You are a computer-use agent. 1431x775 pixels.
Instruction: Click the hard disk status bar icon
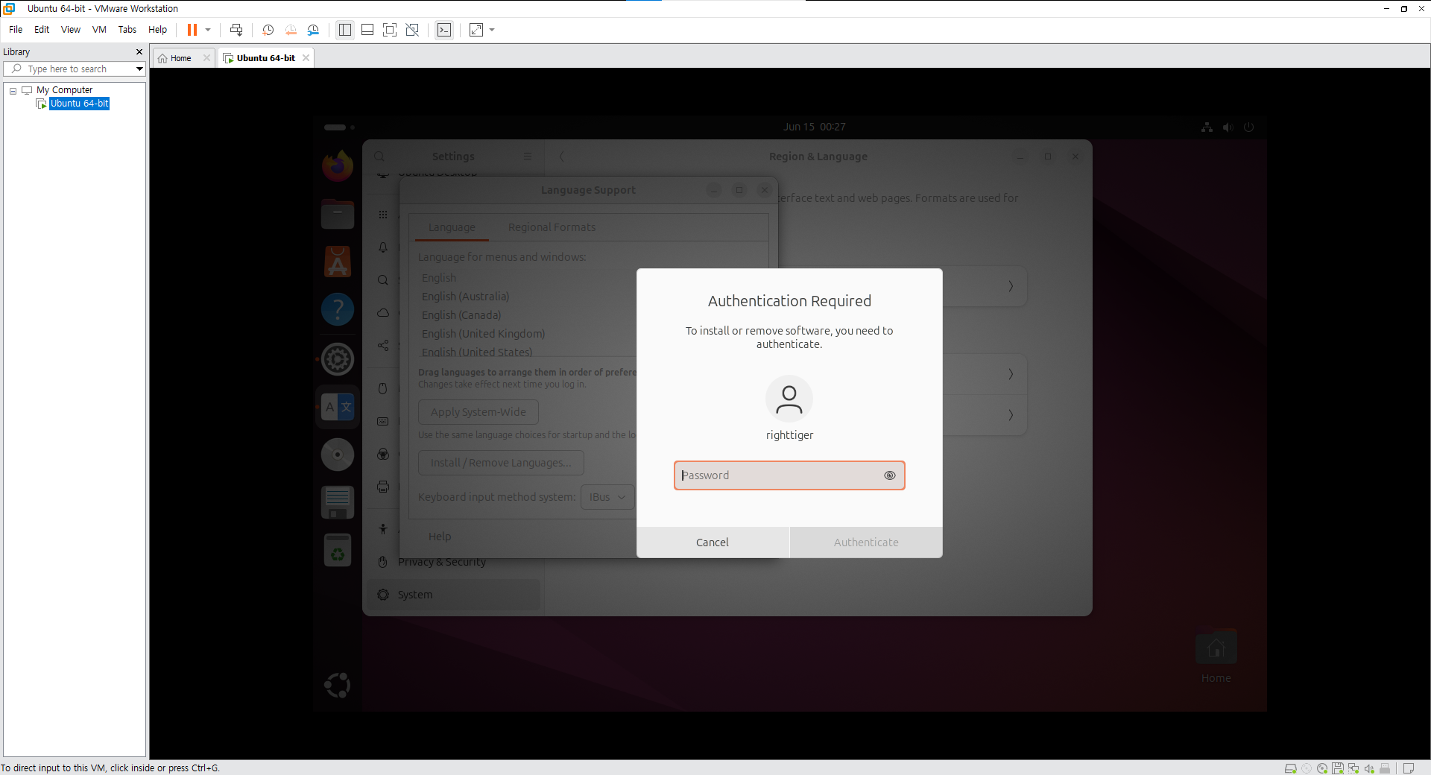click(1290, 768)
